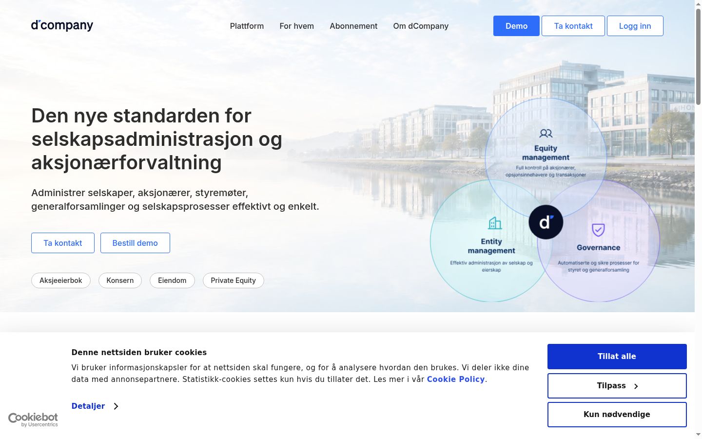Click paragraph starting 'Administrer selskaper, aksjonærer'
This screenshot has height=439, width=702.
point(175,200)
